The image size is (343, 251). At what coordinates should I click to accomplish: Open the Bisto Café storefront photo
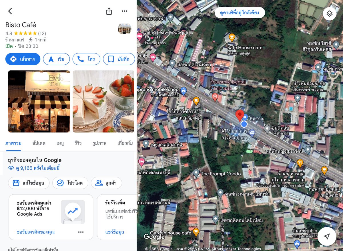pyautogui.click(x=39, y=101)
